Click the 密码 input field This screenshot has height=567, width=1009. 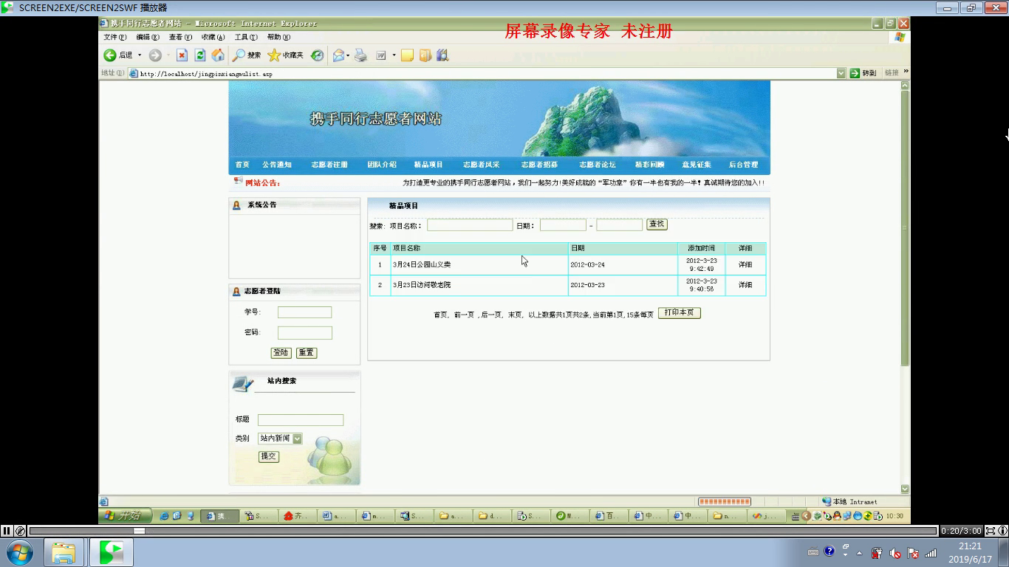click(x=305, y=333)
